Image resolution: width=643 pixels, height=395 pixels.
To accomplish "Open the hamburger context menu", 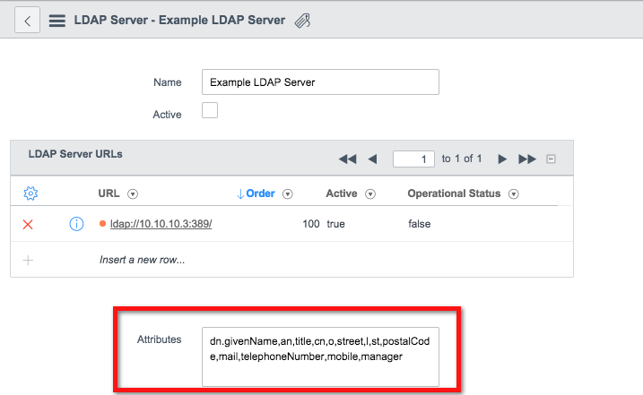I will point(57,21).
